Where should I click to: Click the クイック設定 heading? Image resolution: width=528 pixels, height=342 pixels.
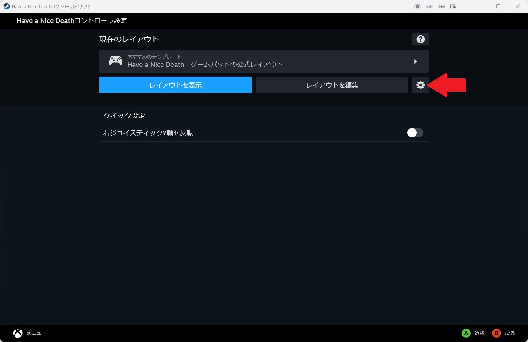pyautogui.click(x=124, y=116)
